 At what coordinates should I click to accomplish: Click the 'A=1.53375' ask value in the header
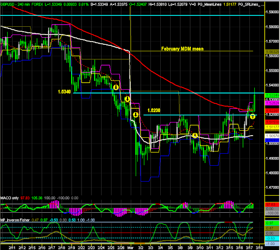coord(119,4)
